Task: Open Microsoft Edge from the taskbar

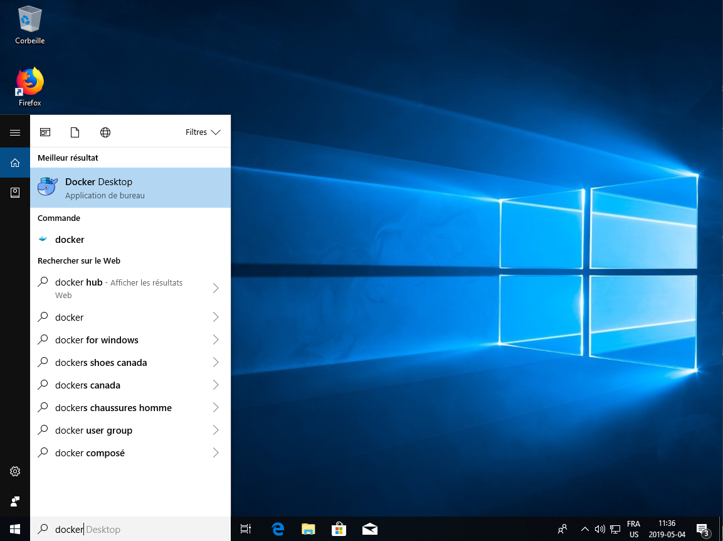Action: pyautogui.click(x=278, y=529)
